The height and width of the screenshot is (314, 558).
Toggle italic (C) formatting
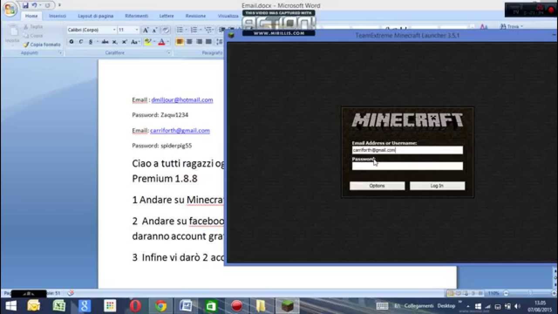click(81, 42)
